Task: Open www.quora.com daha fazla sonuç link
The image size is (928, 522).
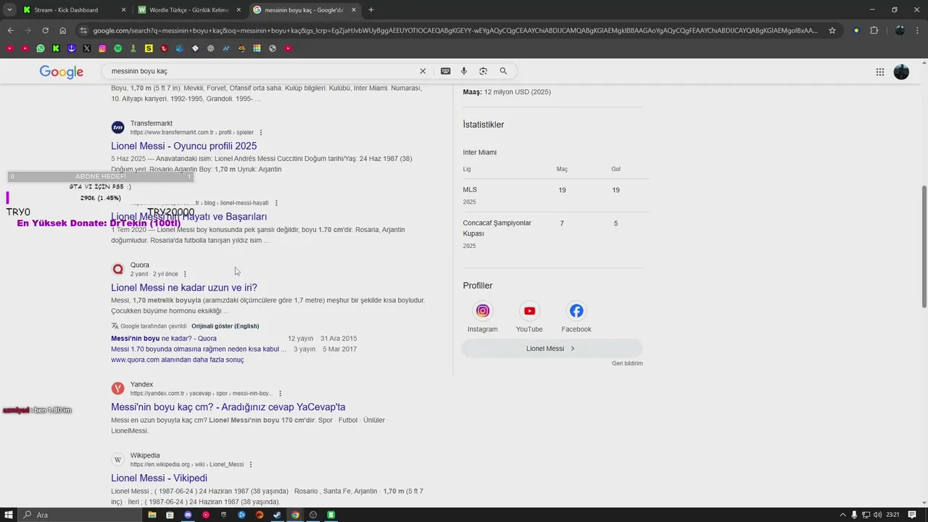Action: (x=178, y=360)
